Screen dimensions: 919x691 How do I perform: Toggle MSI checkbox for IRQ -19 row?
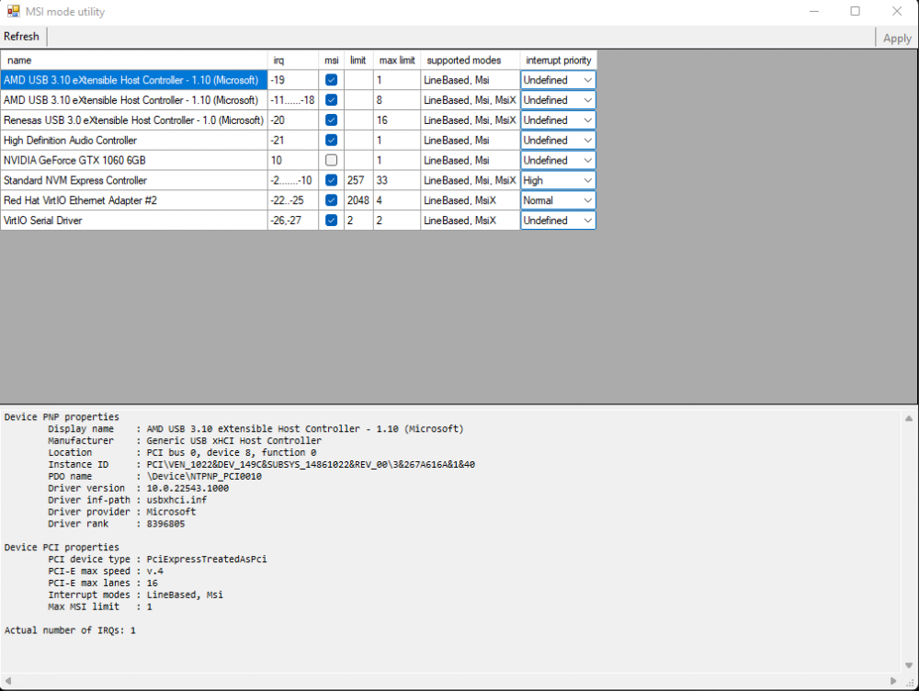tap(331, 80)
